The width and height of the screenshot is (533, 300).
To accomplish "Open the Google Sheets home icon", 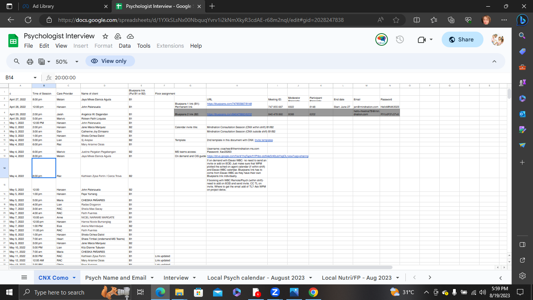I will point(14,41).
